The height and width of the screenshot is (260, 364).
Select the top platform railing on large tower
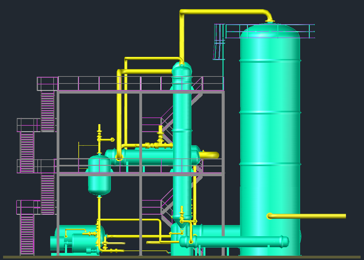(x=270, y=31)
